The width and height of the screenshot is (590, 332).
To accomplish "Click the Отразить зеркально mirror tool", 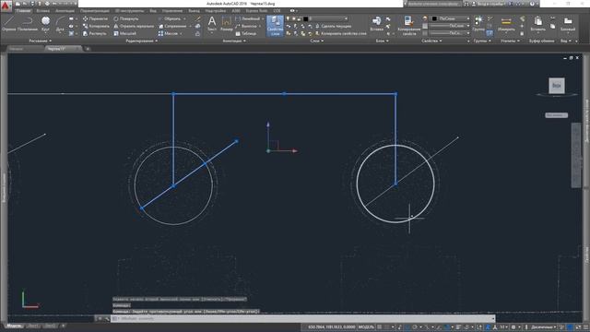I will 134,26.
